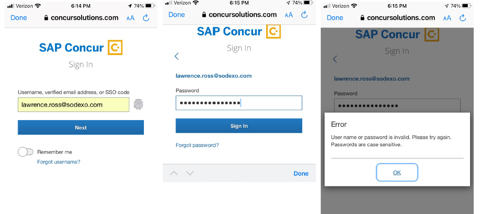Tap Done at top of error screen

335,18
